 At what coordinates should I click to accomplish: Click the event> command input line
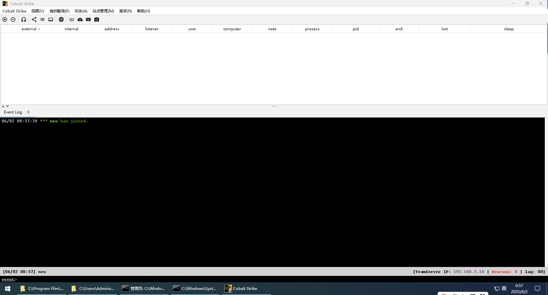[274, 279]
